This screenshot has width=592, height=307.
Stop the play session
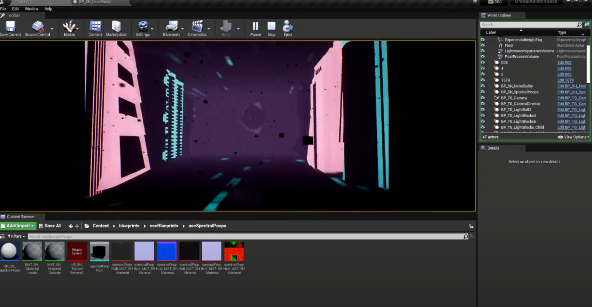pyautogui.click(x=271, y=28)
